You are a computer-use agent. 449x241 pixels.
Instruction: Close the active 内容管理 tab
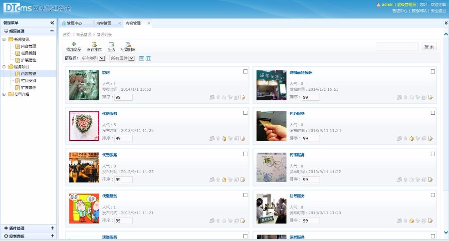[149, 23]
